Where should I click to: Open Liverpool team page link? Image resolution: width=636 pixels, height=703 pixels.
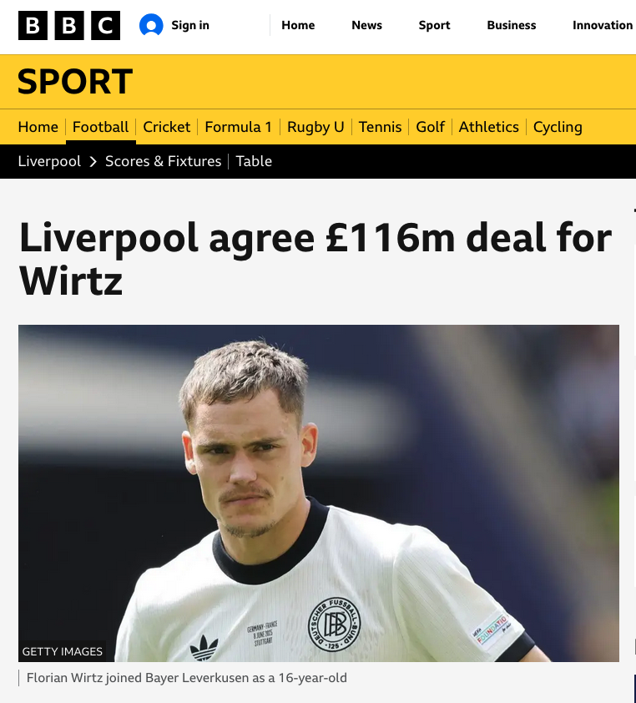click(x=49, y=161)
